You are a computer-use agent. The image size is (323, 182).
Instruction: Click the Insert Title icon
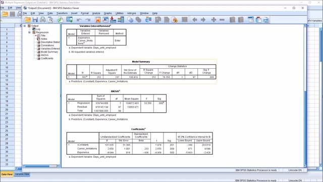click(x=258, y=20)
